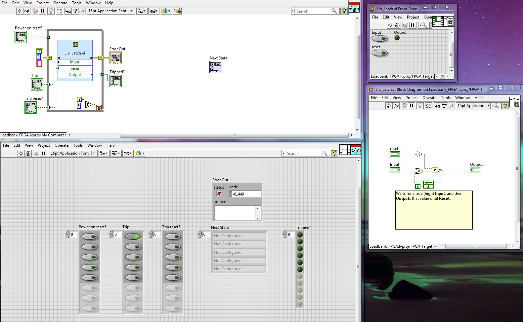
Task: Open Help menu in Lib_Latch Block Diagram window
Action: 478,98
